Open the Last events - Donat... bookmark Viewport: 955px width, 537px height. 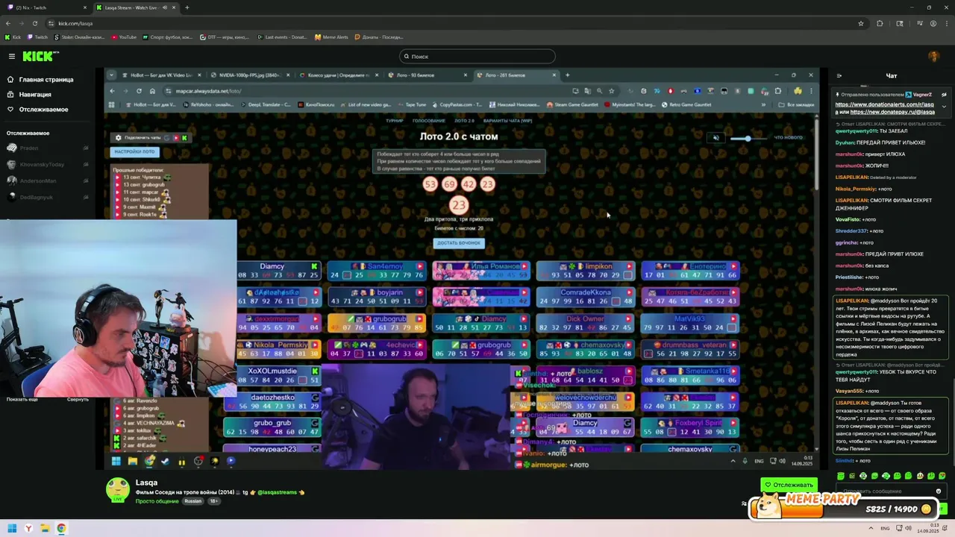tap(282, 37)
